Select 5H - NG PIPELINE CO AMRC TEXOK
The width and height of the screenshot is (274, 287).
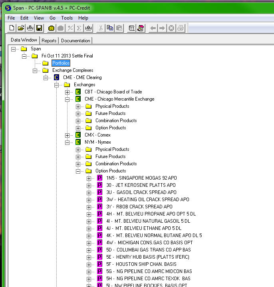click(x=148, y=279)
